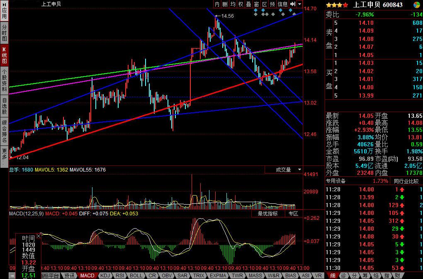This screenshot has width=423, height=279.
Task: Open 更多 sidebar tab
Action: [4, 156]
